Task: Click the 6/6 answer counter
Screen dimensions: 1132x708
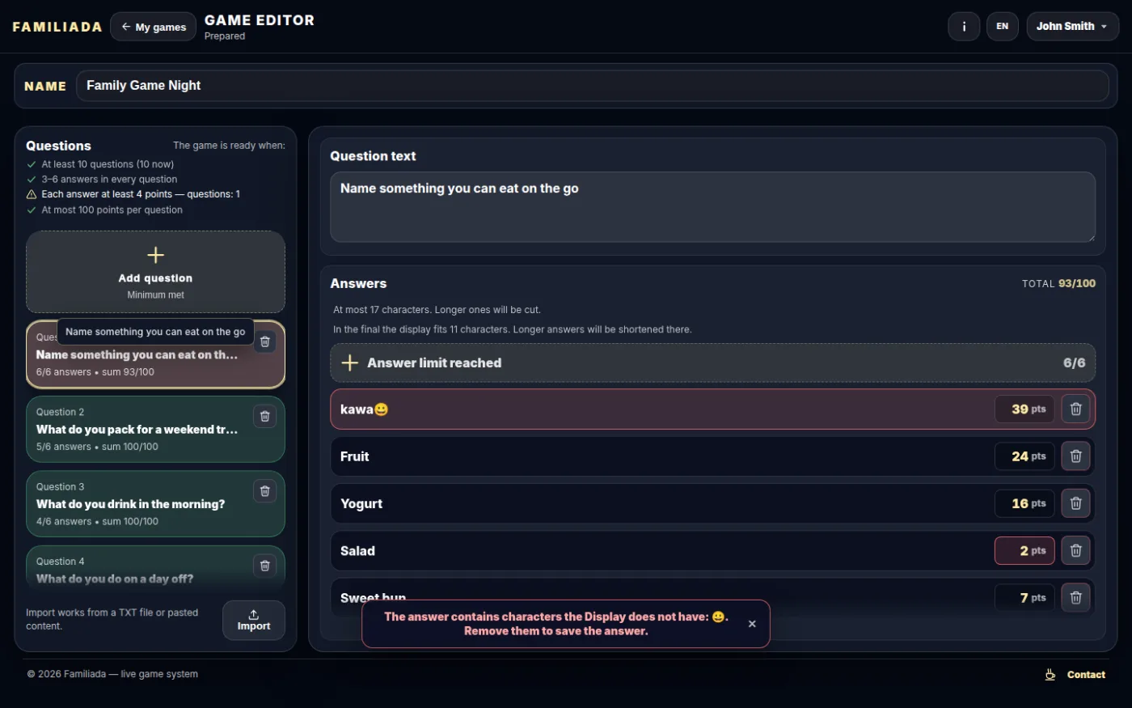Action: [x=1074, y=362]
